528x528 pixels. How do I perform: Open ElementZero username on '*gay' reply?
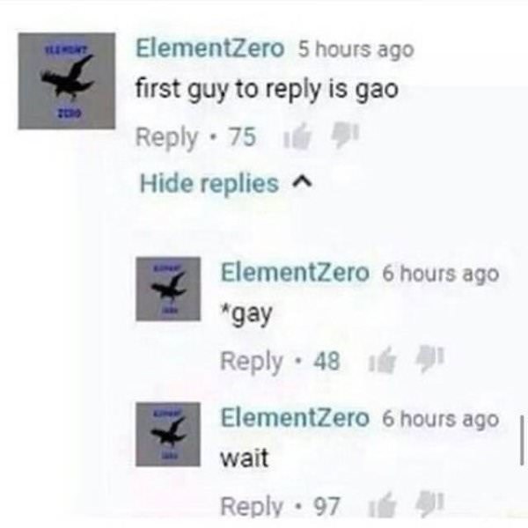[x=295, y=273]
